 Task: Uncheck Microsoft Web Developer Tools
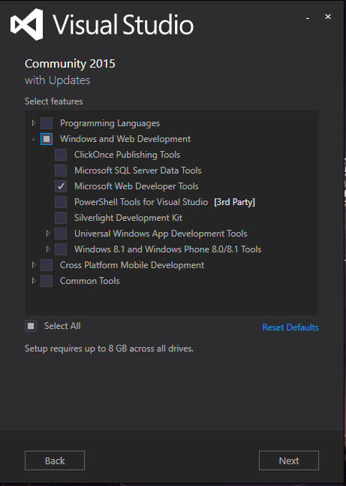(x=61, y=186)
